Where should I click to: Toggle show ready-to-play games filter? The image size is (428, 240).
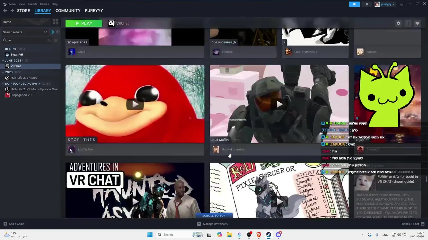pos(58,32)
